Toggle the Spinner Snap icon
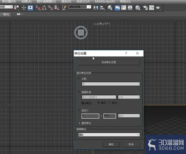 [x=57, y=8]
